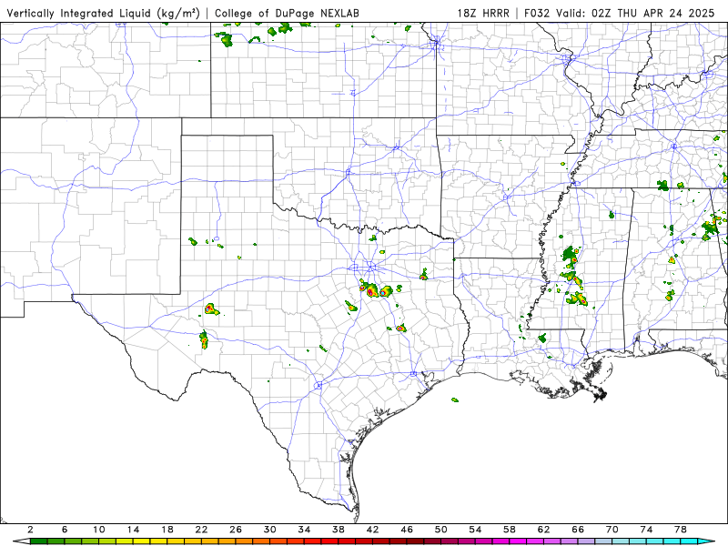Screen dimensions: 728x546
Task: Click the color scale label '50'
Action: coord(441,530)
